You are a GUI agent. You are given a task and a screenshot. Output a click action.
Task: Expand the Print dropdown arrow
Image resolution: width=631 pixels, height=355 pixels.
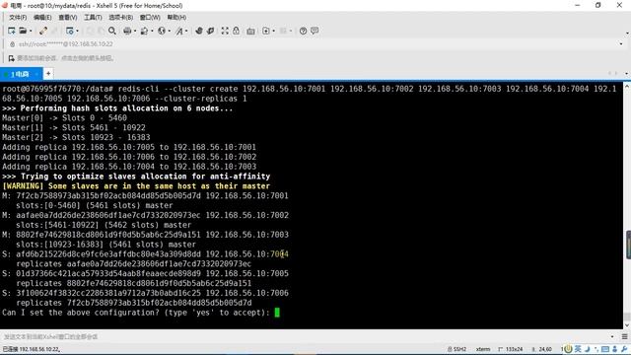pyautogui.click(x=134, y=31)
